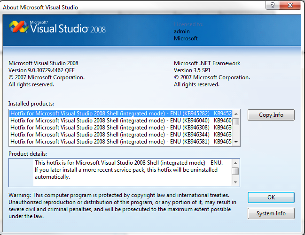305x235 pixels.
Task: Click up arrow of Installed products scrollbar
Action: click(236, 114)
